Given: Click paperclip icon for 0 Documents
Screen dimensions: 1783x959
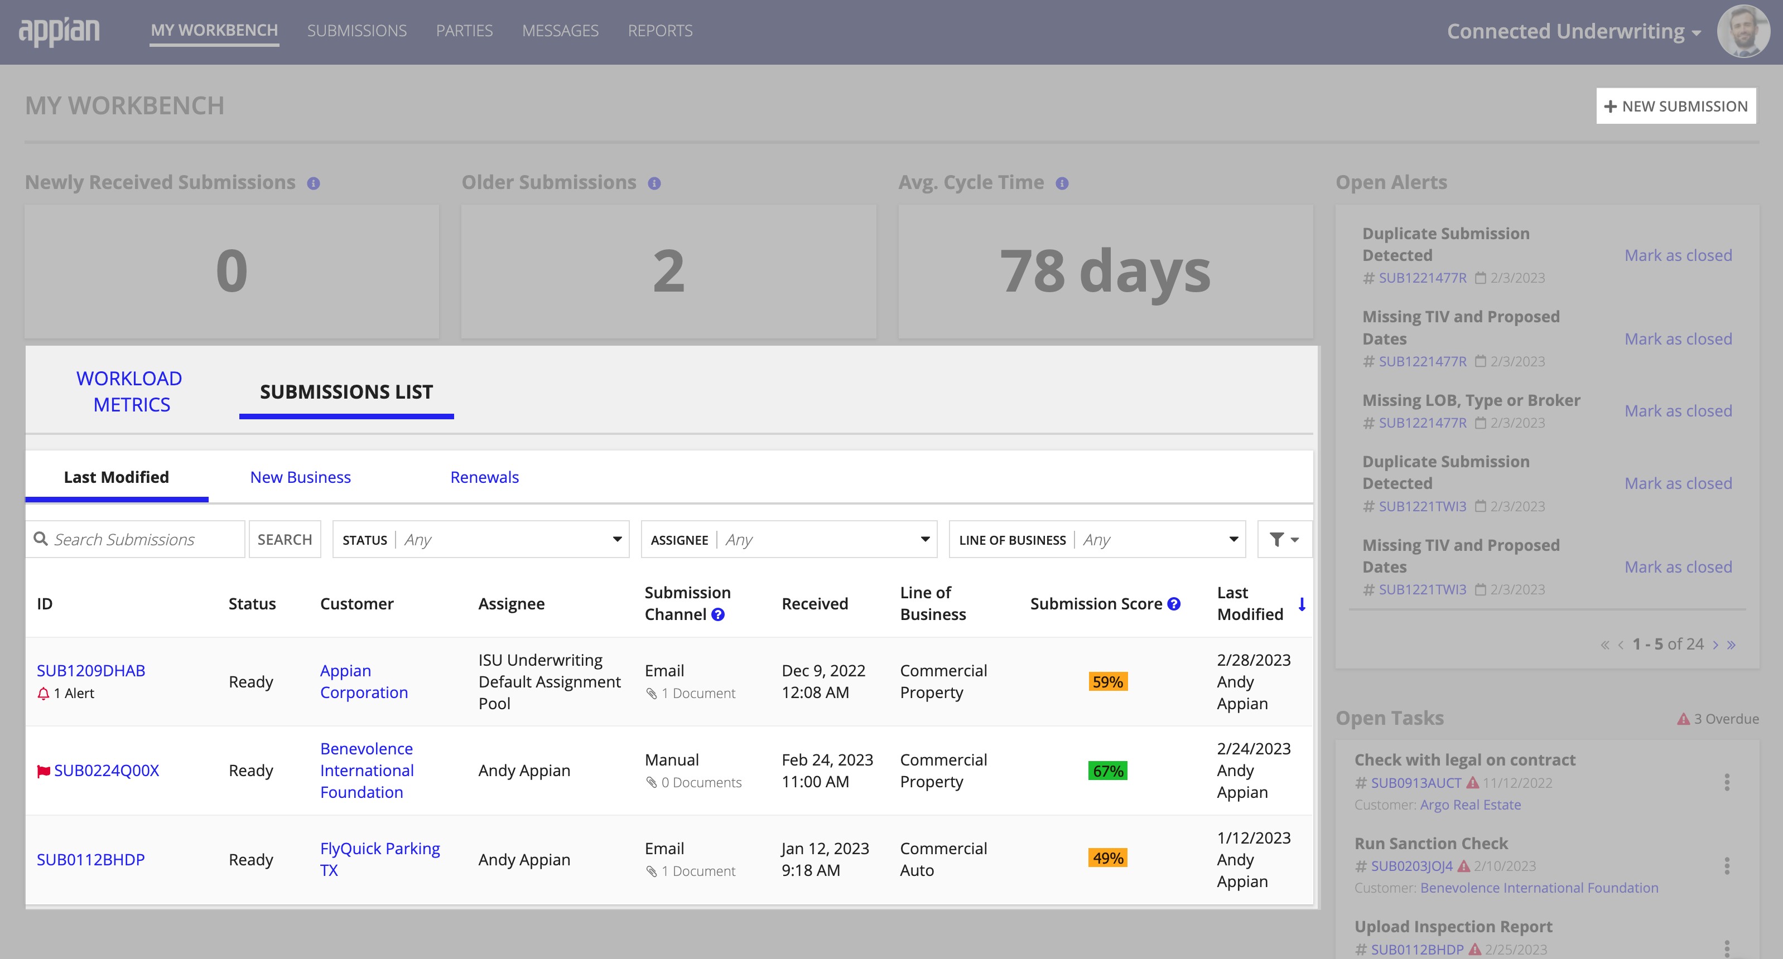Looking at the screenshot, I should (651, 783).
